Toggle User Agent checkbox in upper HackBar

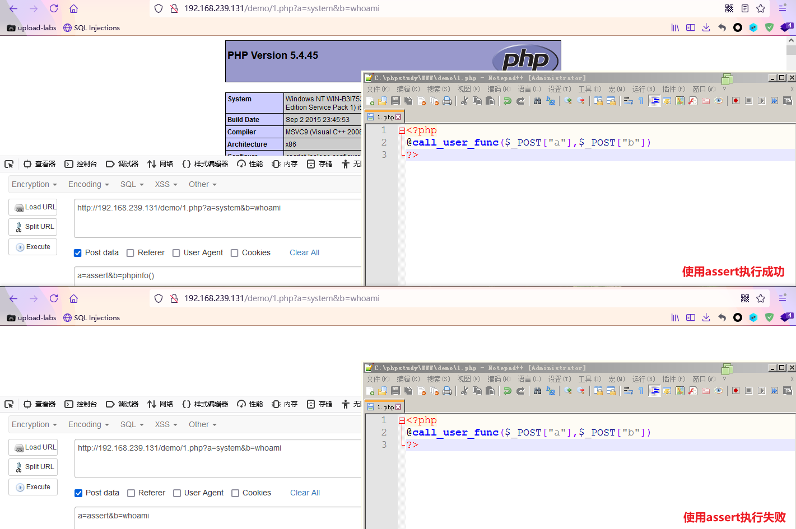pos(176,253)
